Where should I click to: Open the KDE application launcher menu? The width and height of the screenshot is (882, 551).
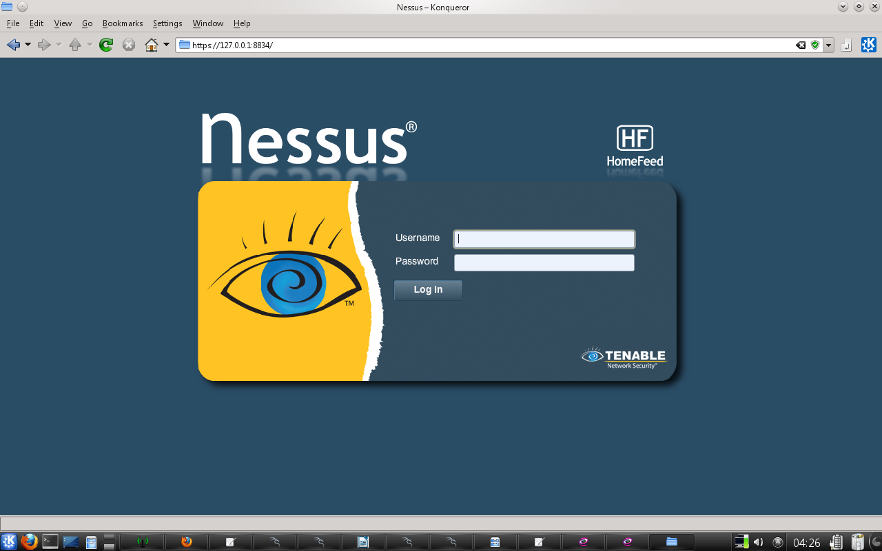[x=9, y=542]
